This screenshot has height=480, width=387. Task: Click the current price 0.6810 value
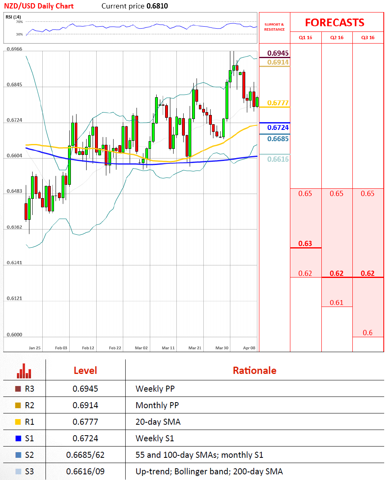coord(157,6)
